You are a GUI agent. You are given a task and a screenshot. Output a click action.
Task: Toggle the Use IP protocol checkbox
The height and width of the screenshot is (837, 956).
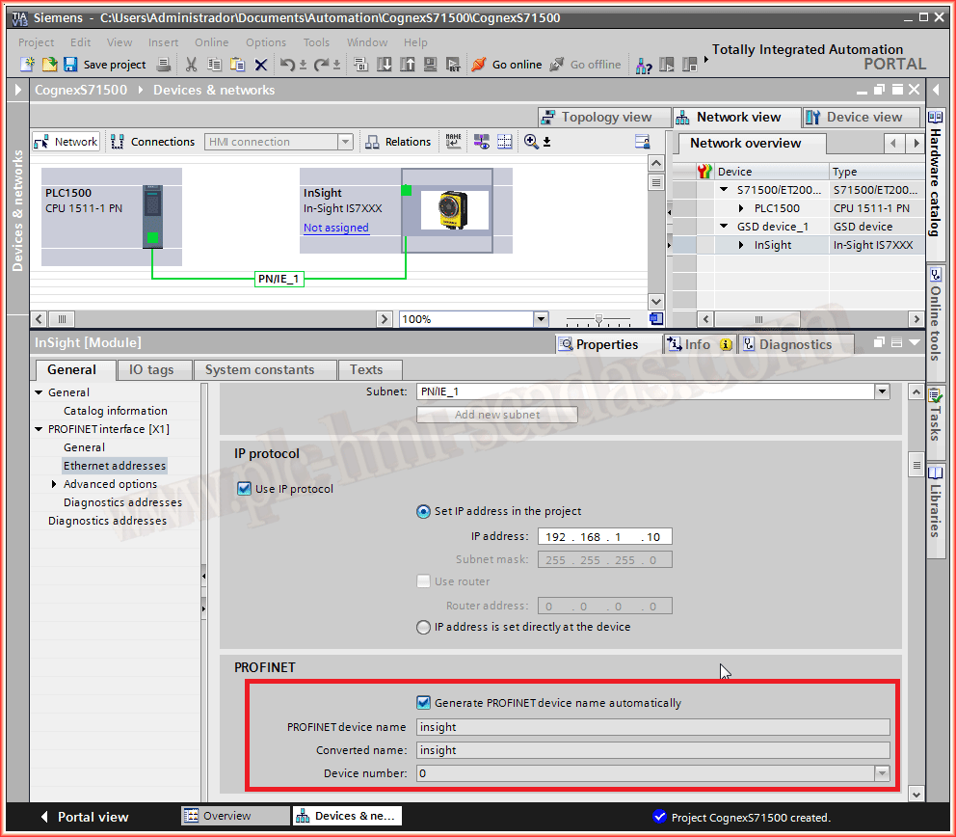click(244, 489)
